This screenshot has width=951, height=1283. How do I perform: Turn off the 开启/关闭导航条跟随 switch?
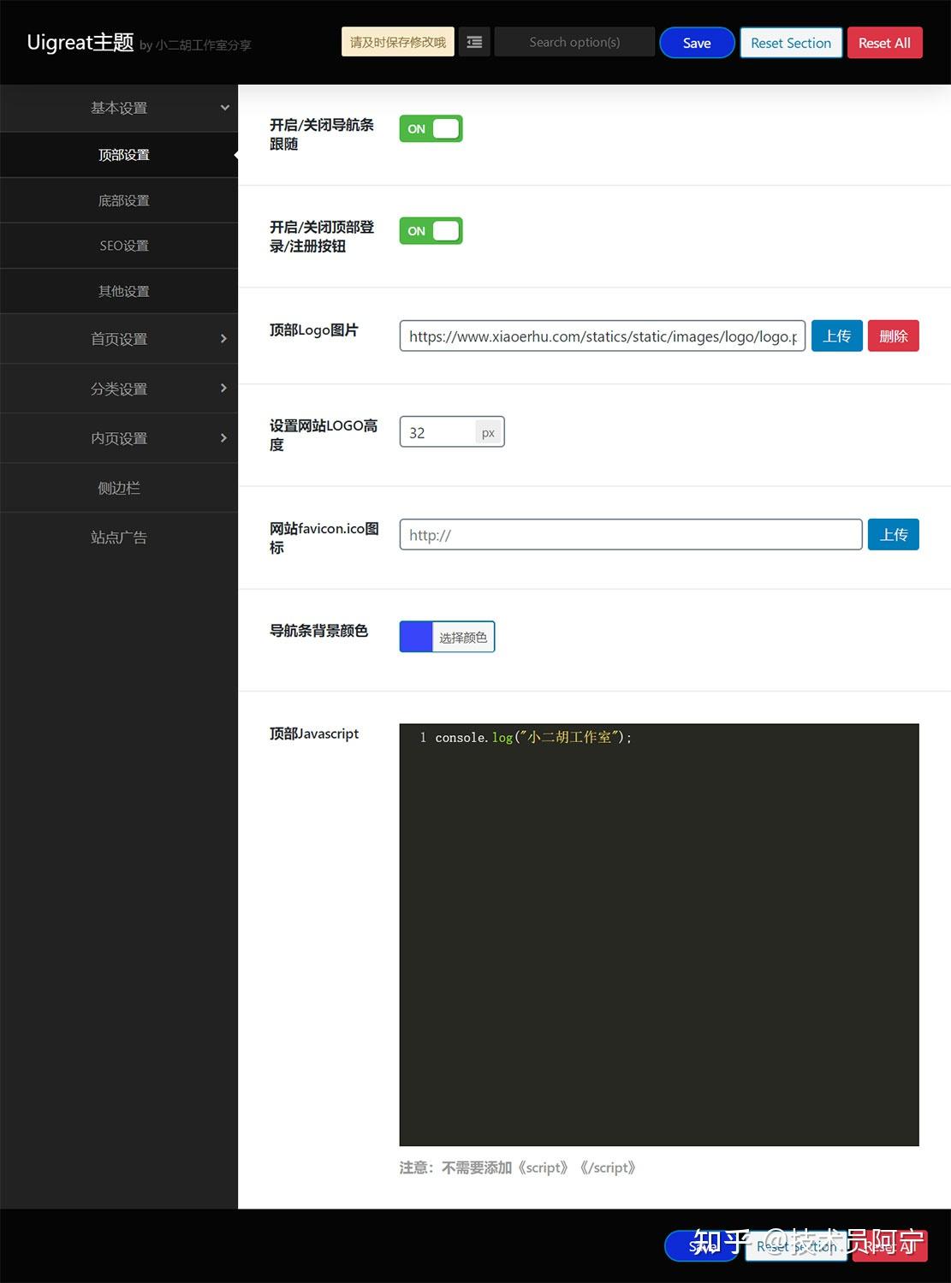430,128
